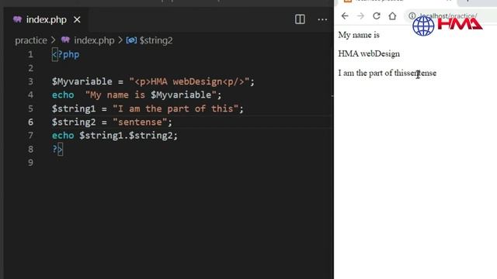
Task: Split the editor to the right
Action: [300, 19]
